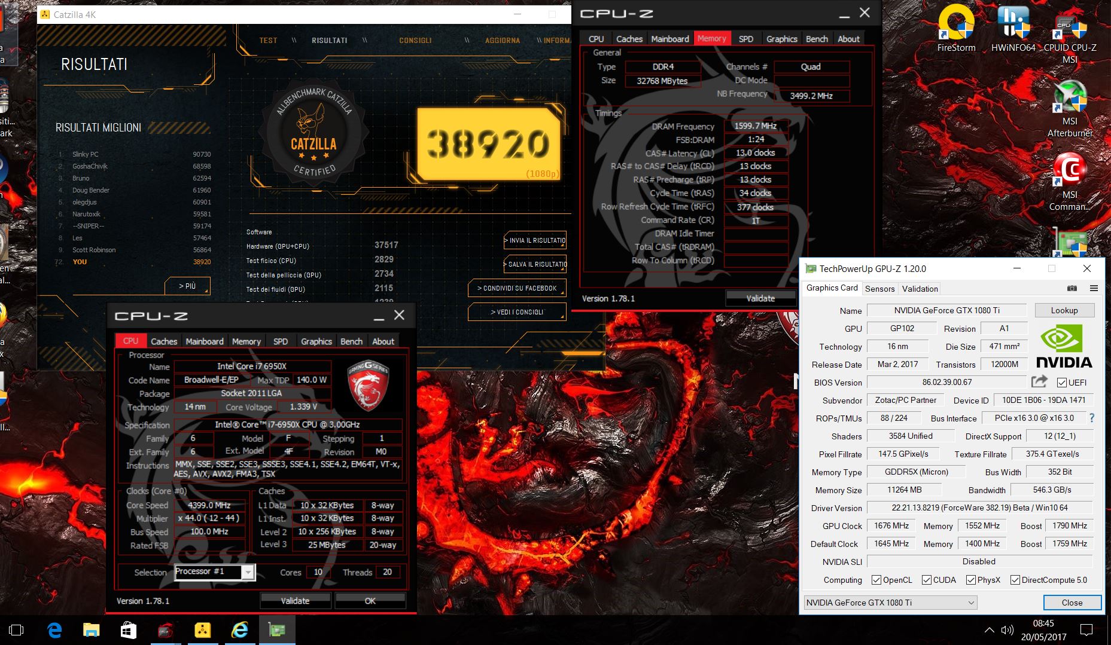Click the Driver Version field in GPU-Z
The width and height of the screenshot is (1111, 645).
[979, 508]
